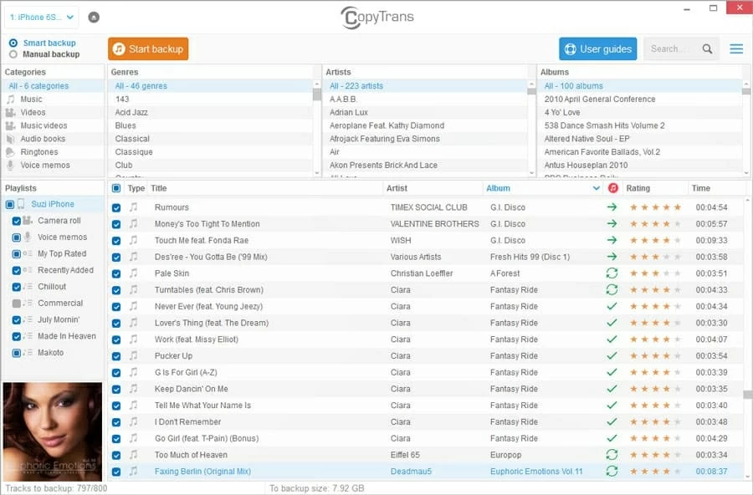Select the Manual backup radio button
Screen dimensions: 753x495
point(13,54)
